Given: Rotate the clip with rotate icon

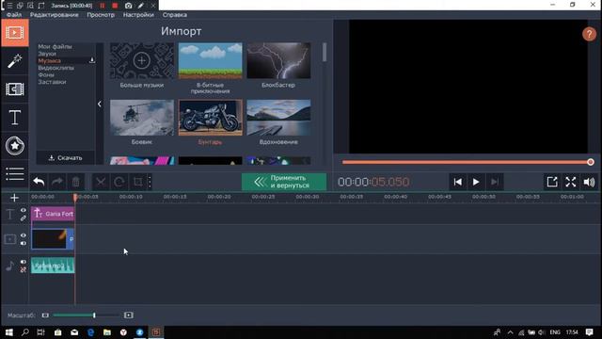Looking at the screenshot, I should tap(119, 182).
